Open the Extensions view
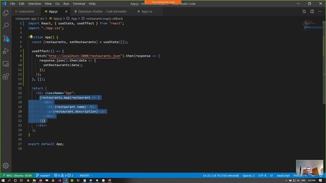326x183 pixels. coord(6,76)
